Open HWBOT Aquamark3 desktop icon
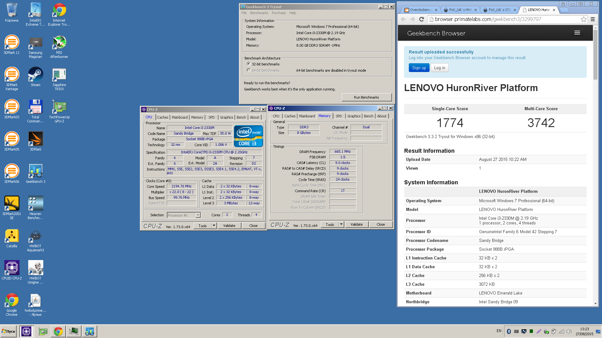 (35, 240)
